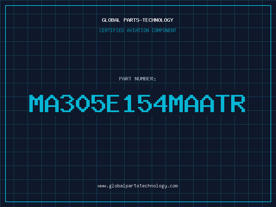Click the '154' digits in the part number

coord(145,103)
